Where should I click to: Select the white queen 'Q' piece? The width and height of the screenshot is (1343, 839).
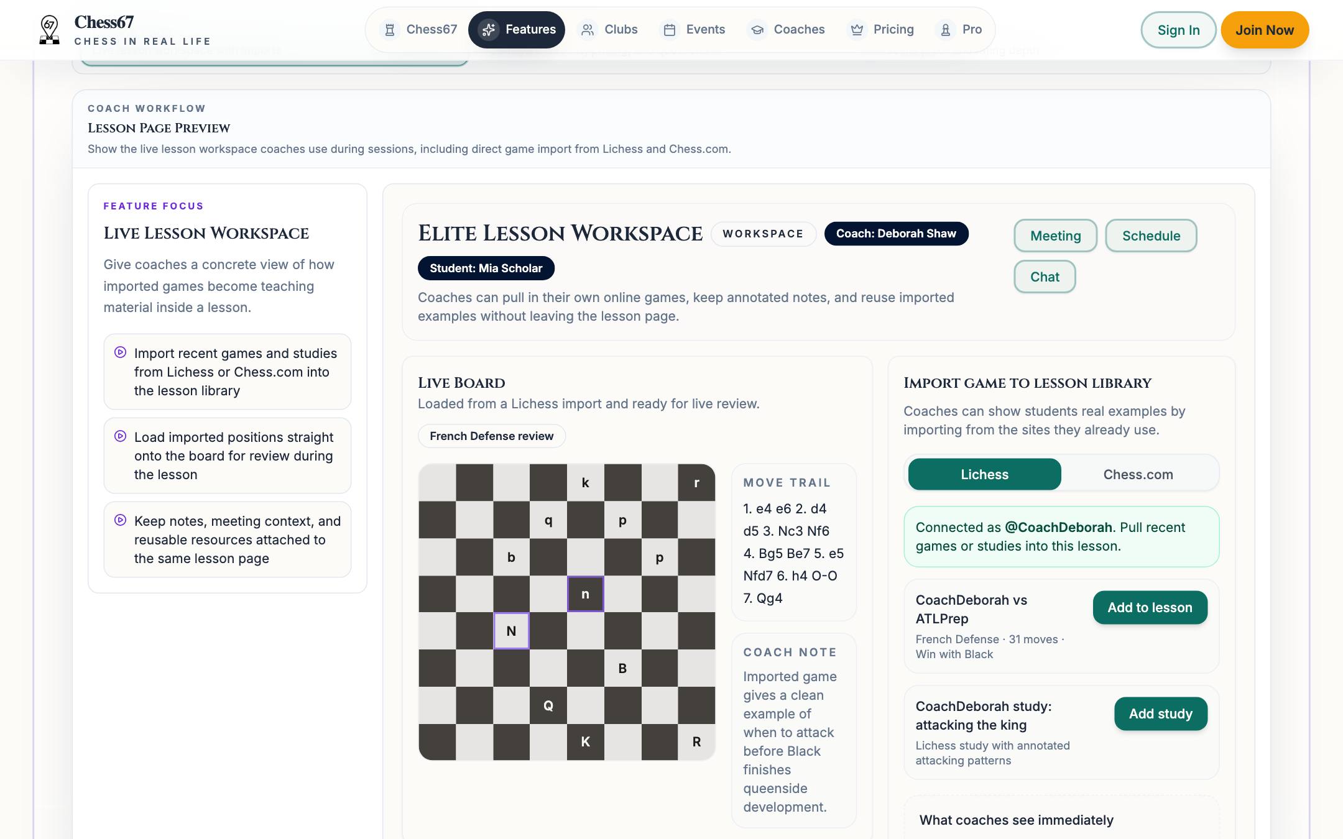tap(548, 705)
